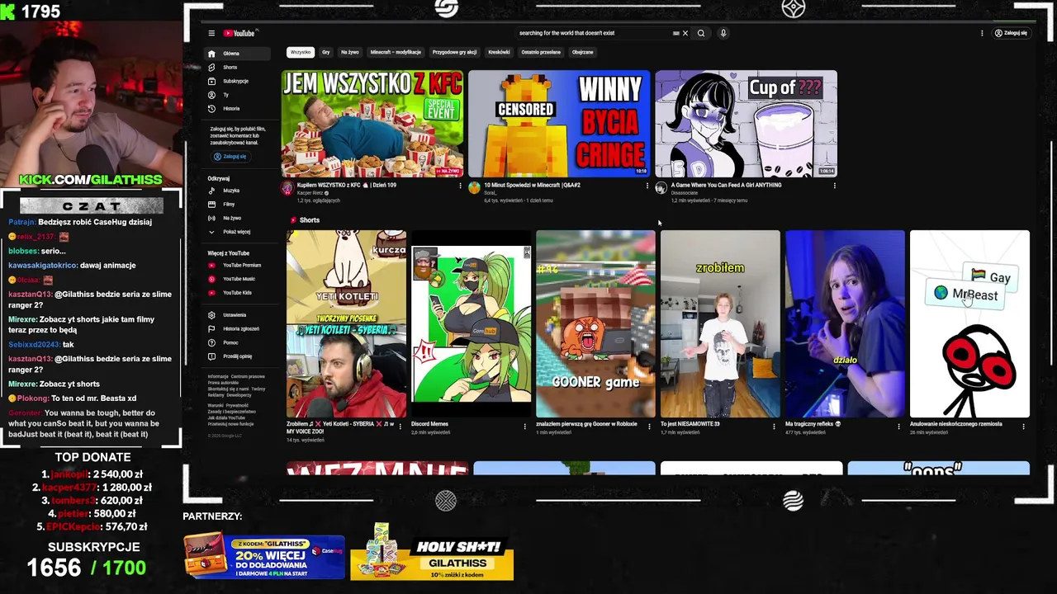Open the To jest NIESAMOWITE short
The height and width of the screenshot is (594, 1057).
tap(720, 323)
